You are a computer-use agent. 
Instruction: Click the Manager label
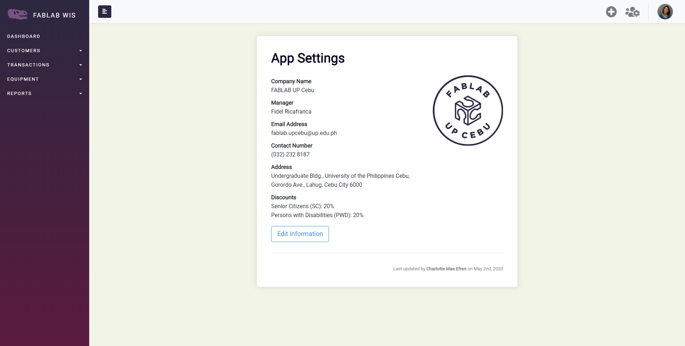coord(282,103)
